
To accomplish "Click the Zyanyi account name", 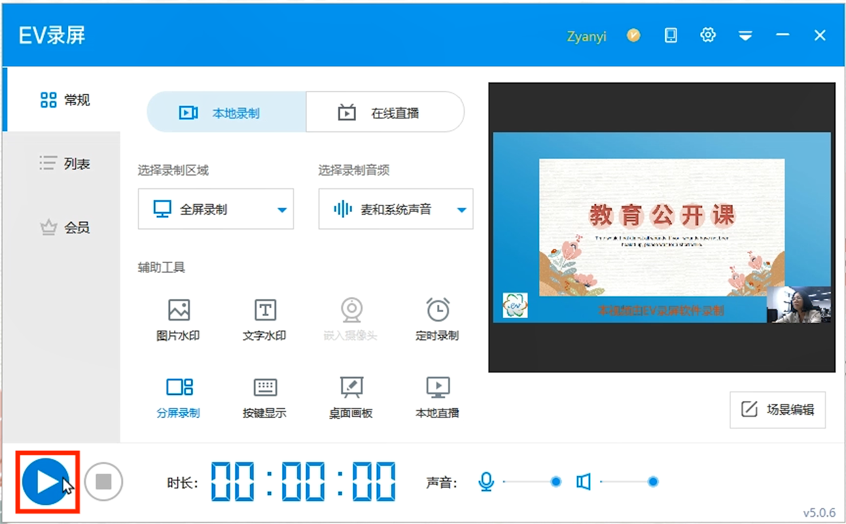I will click(587, 36).
